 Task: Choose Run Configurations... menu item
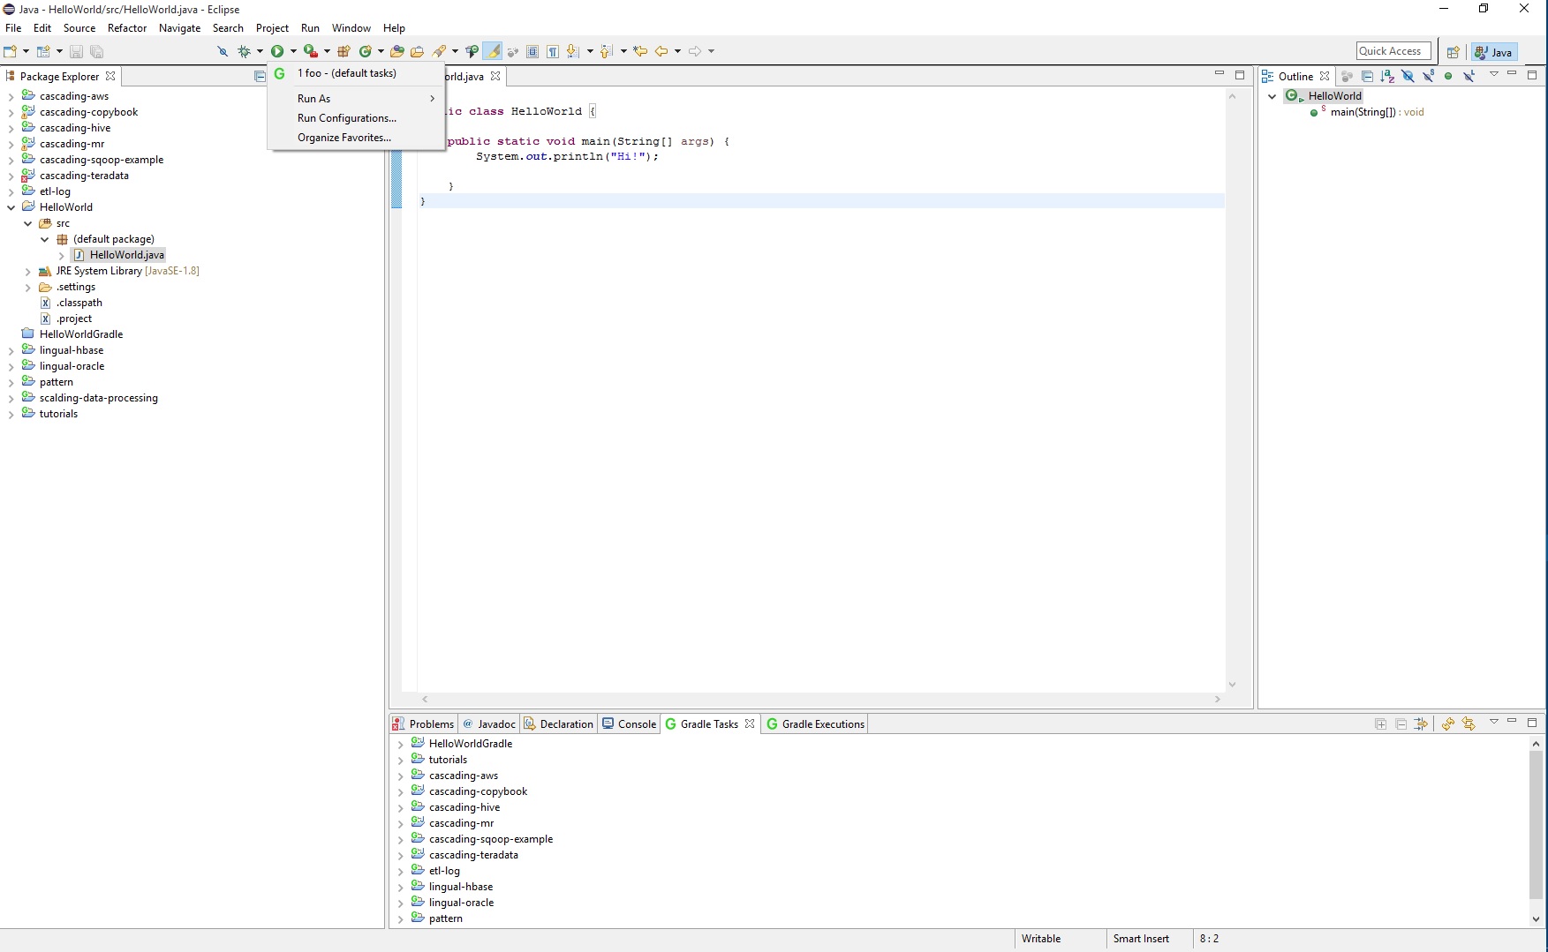(356, 117)
